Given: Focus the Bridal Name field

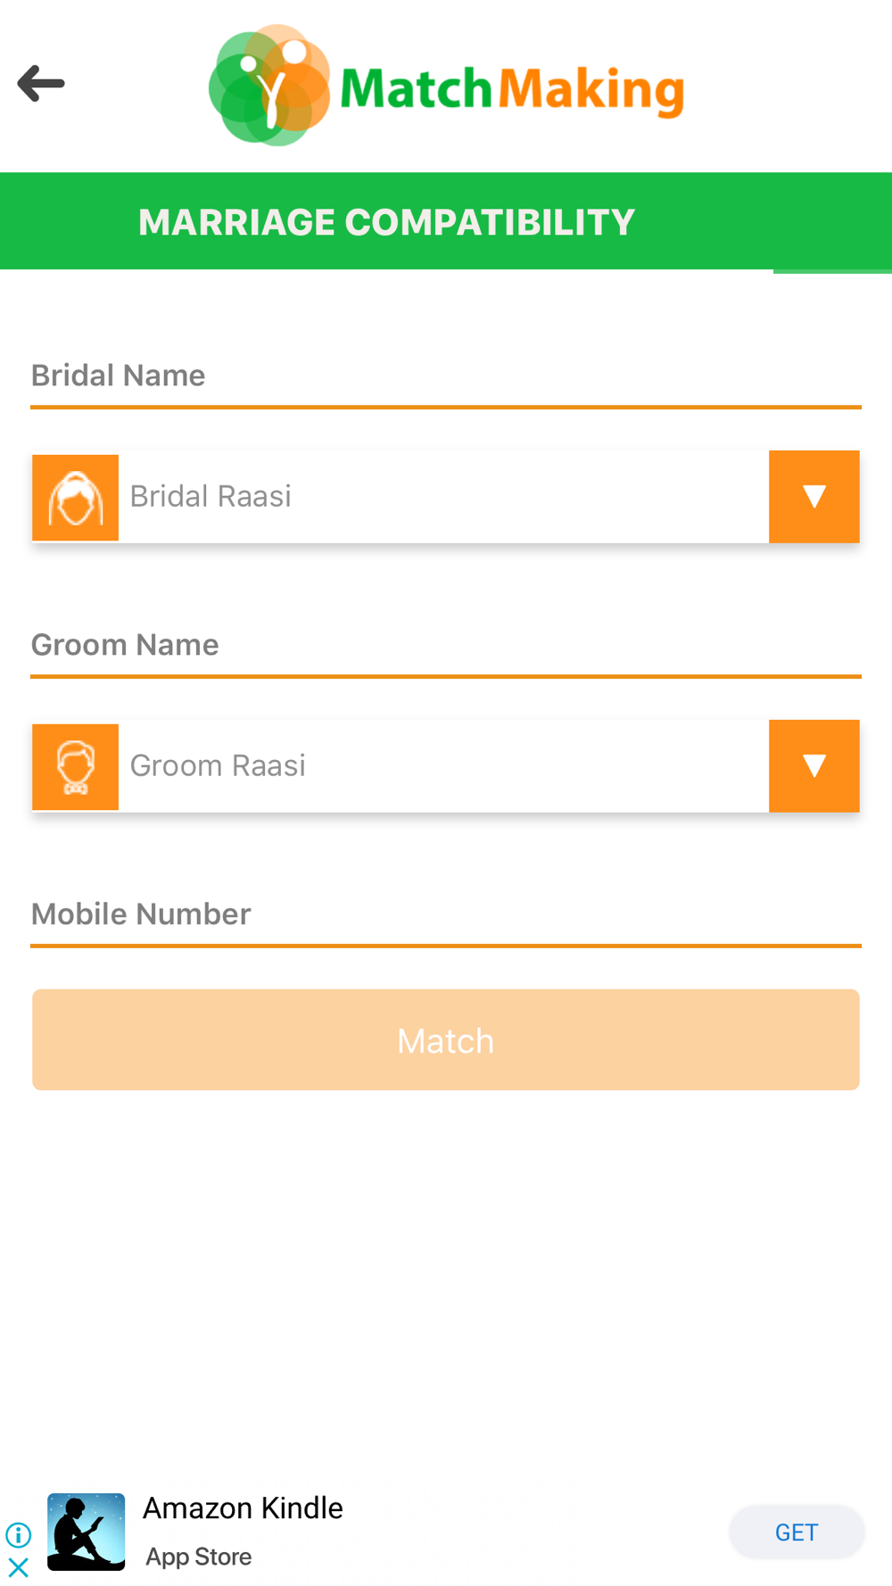Looking at the screenshot, I should point(446,376).
